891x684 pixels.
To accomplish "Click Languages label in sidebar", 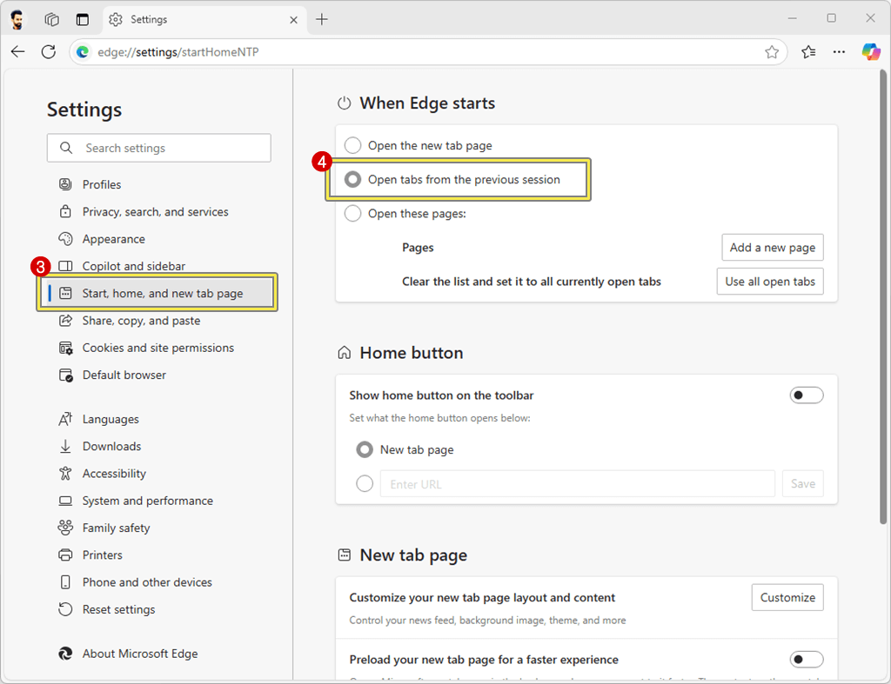I will coord(111,420).
